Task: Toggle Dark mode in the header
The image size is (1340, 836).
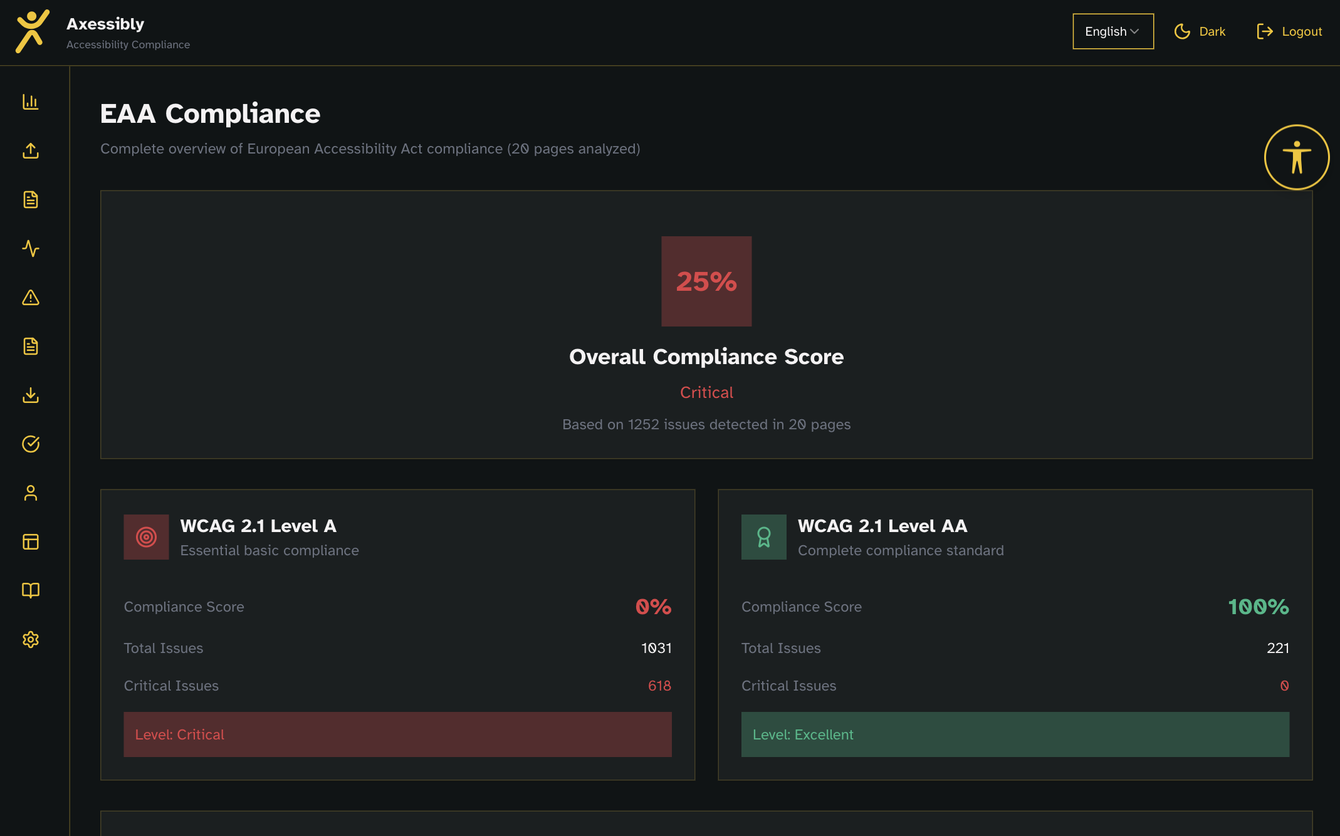Action: [1199, 31]
